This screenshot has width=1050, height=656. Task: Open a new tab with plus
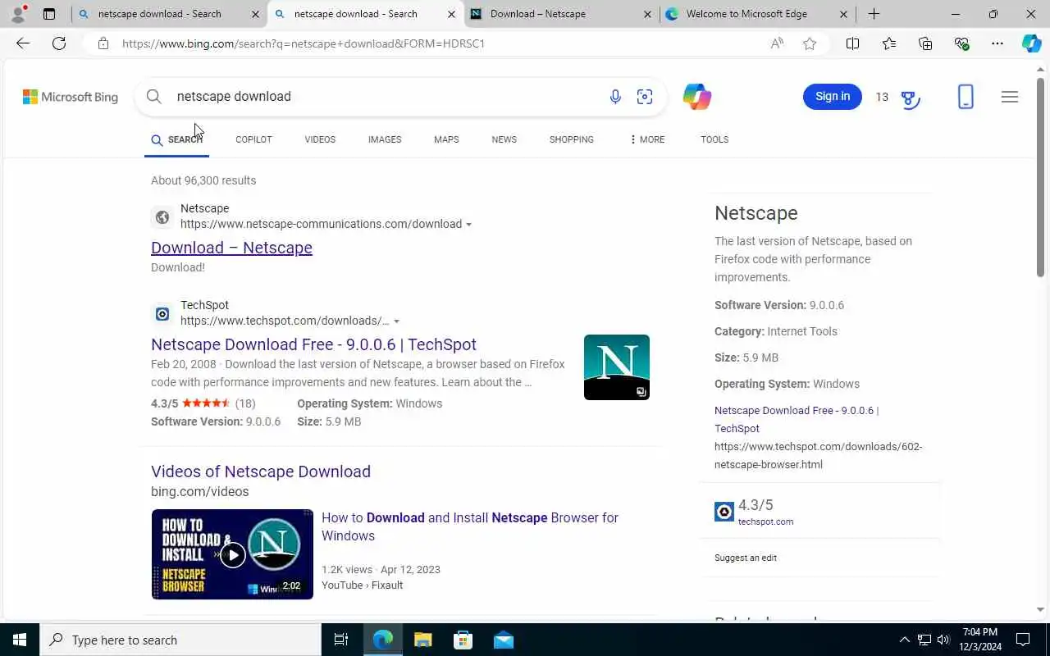[874, 14]
